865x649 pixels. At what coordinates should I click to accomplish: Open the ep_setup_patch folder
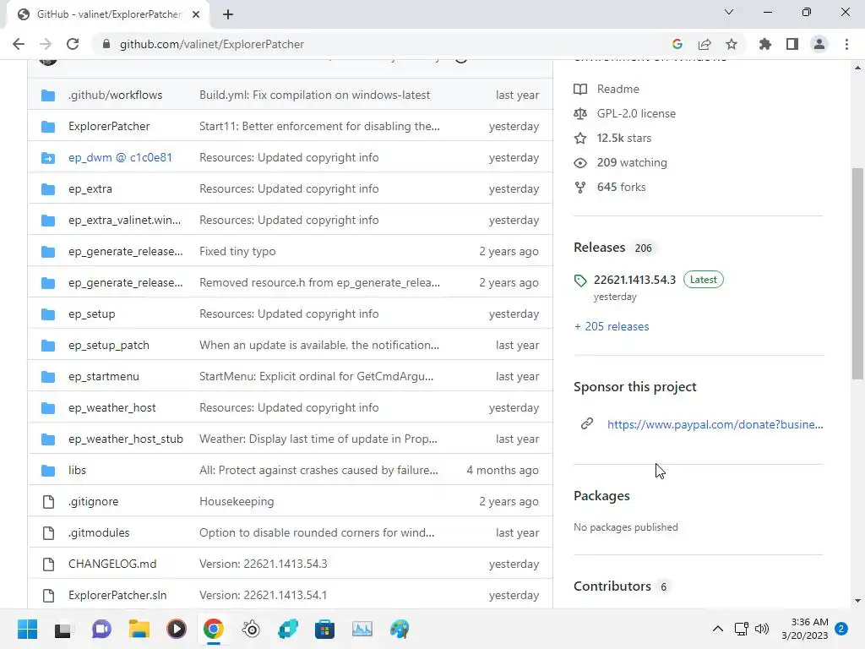tap(109, 345)
